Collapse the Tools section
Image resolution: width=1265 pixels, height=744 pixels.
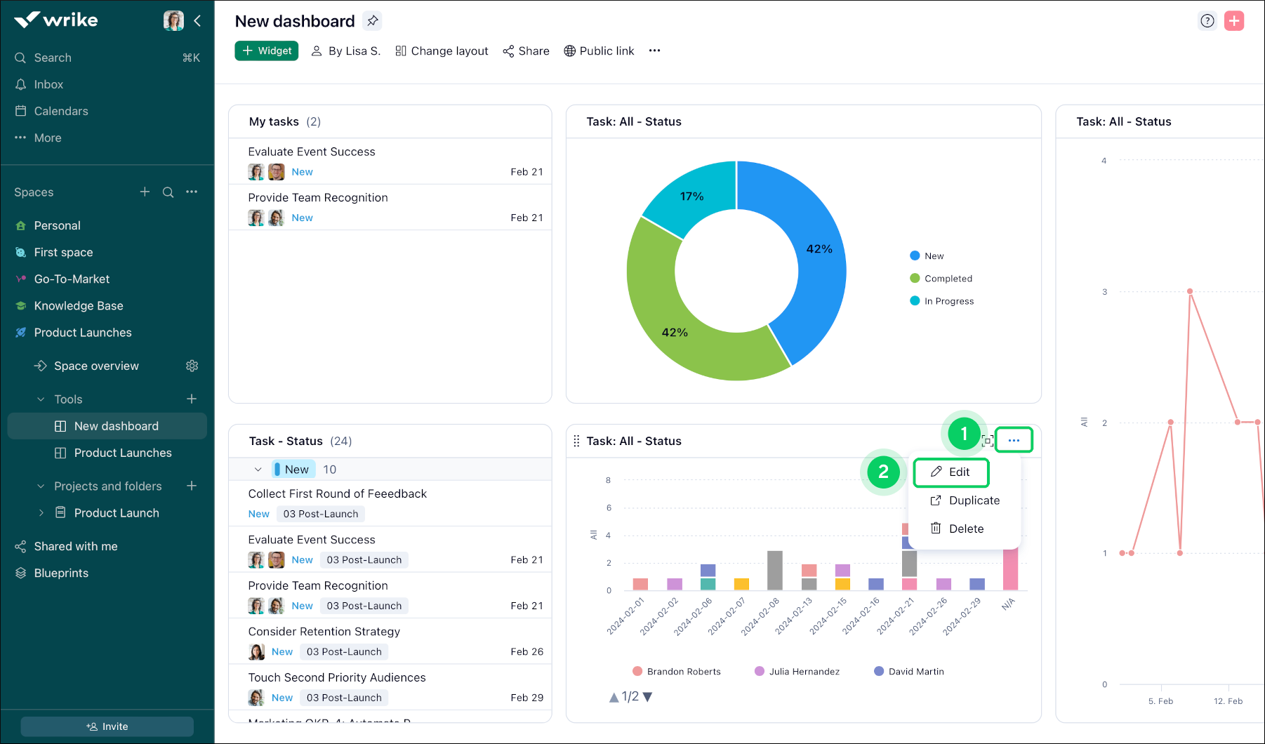pyautogui.click(x=41, y=399)
